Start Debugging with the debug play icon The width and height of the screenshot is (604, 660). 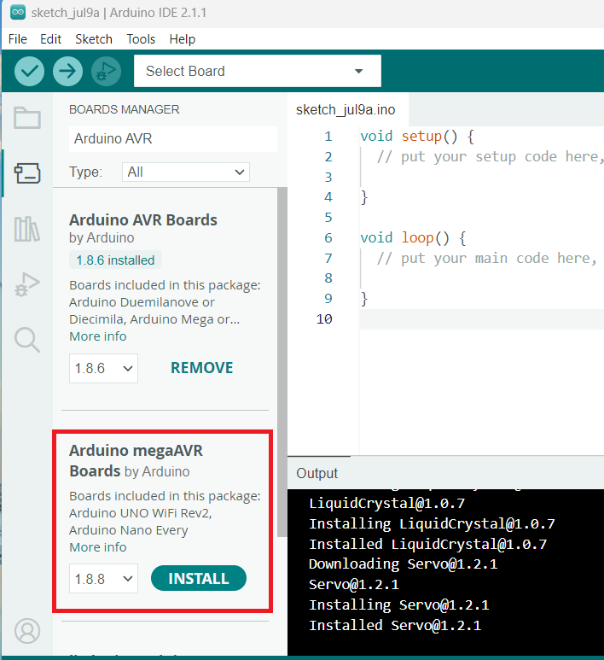coord(106,71)
